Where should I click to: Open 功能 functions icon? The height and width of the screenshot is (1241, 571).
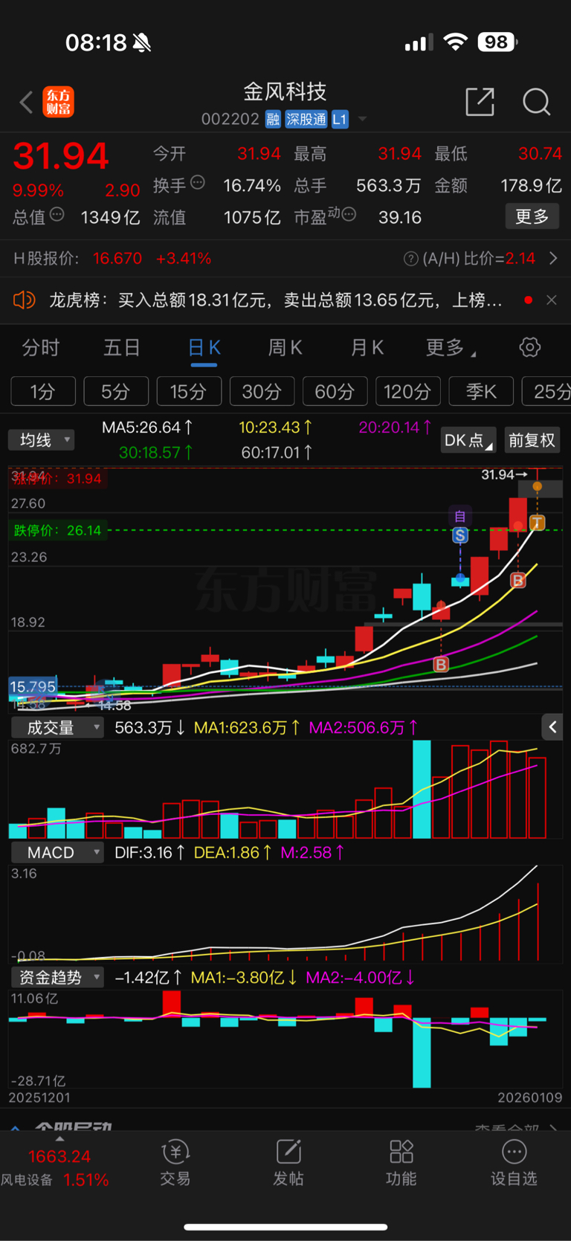tap(401, 1163)
